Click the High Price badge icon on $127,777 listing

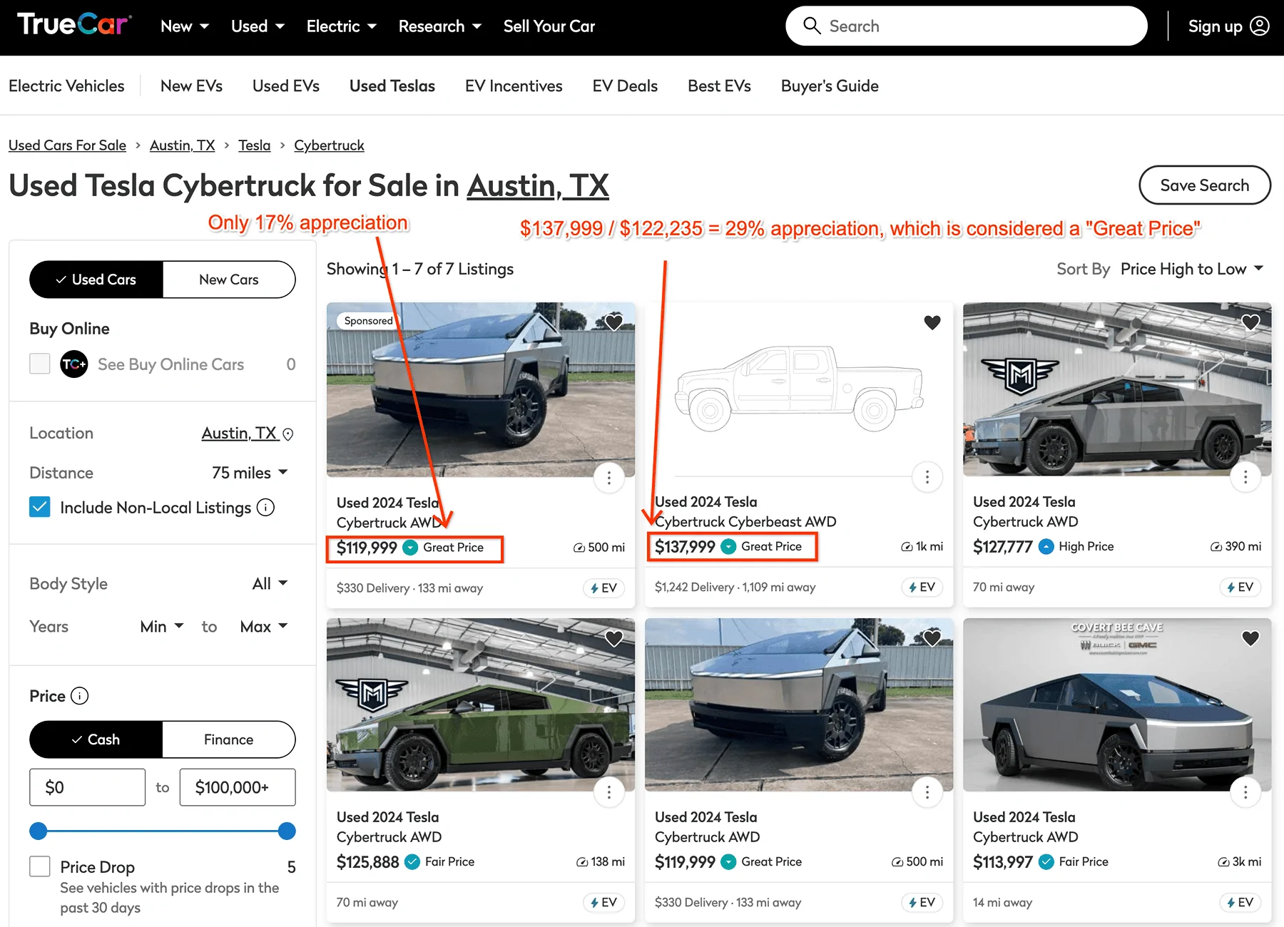click(x=1046, y=547)
